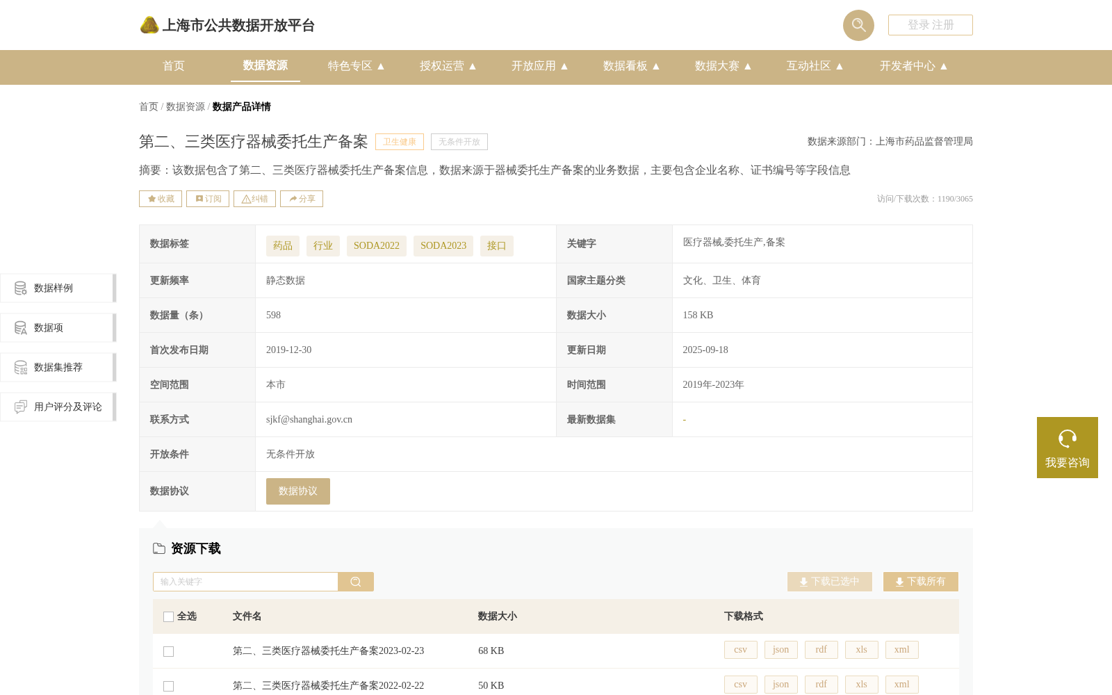The width and height of the screenshot is (1112, 695).
Task: Click the 纠错 warning button
Action: click(254, 199)
